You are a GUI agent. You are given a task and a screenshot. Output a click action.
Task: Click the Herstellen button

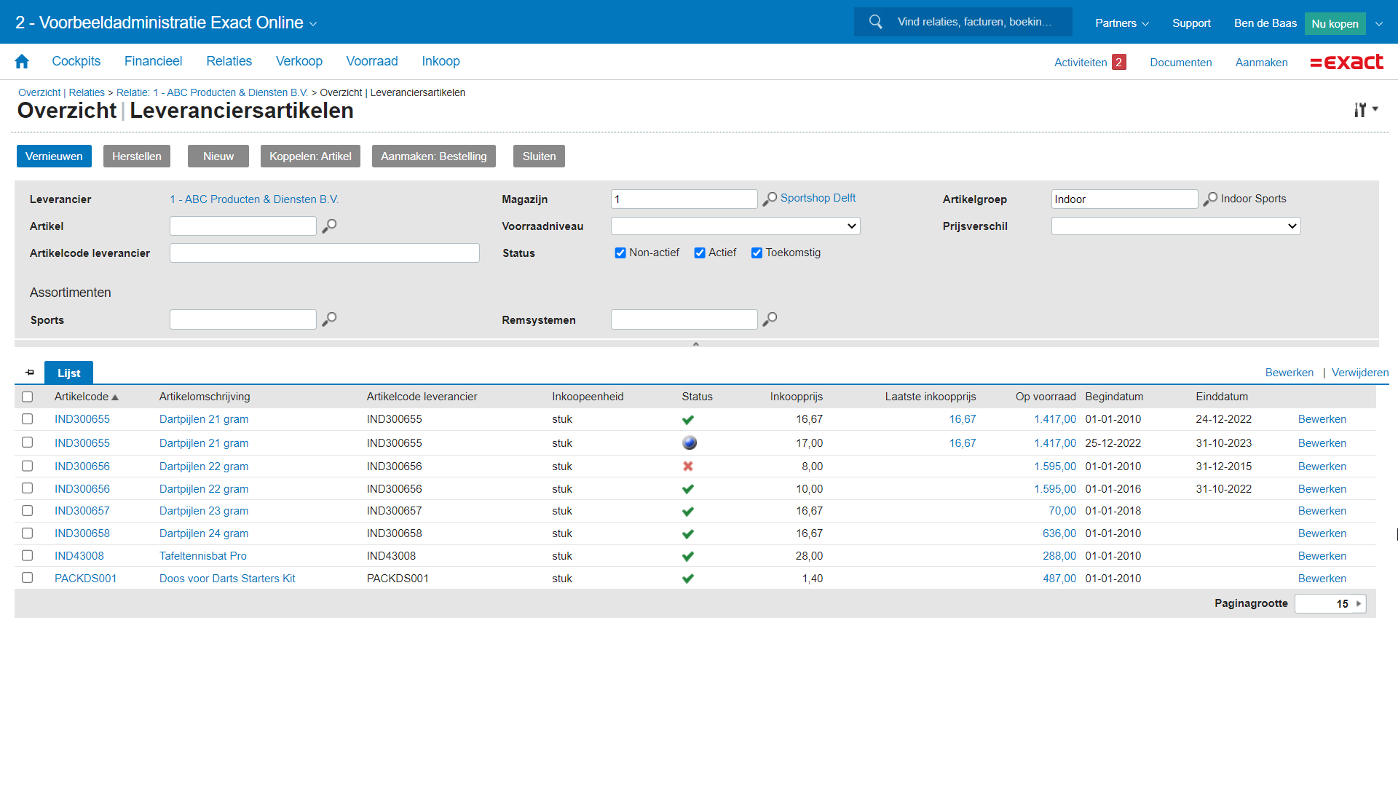137,156
